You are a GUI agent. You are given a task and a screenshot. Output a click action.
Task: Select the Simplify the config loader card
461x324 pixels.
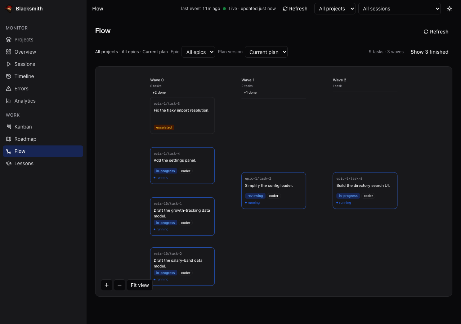point(274,190)
